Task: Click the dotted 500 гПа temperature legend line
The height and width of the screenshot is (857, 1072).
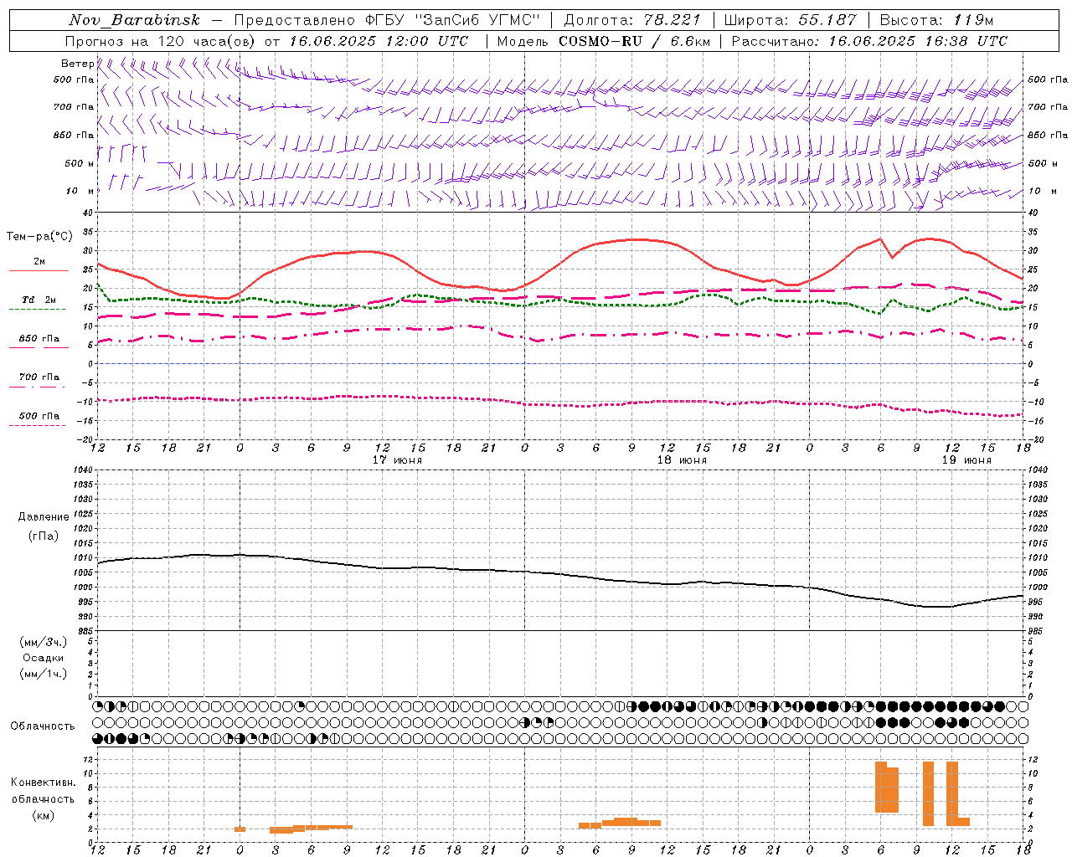Action: pos(39,425)
